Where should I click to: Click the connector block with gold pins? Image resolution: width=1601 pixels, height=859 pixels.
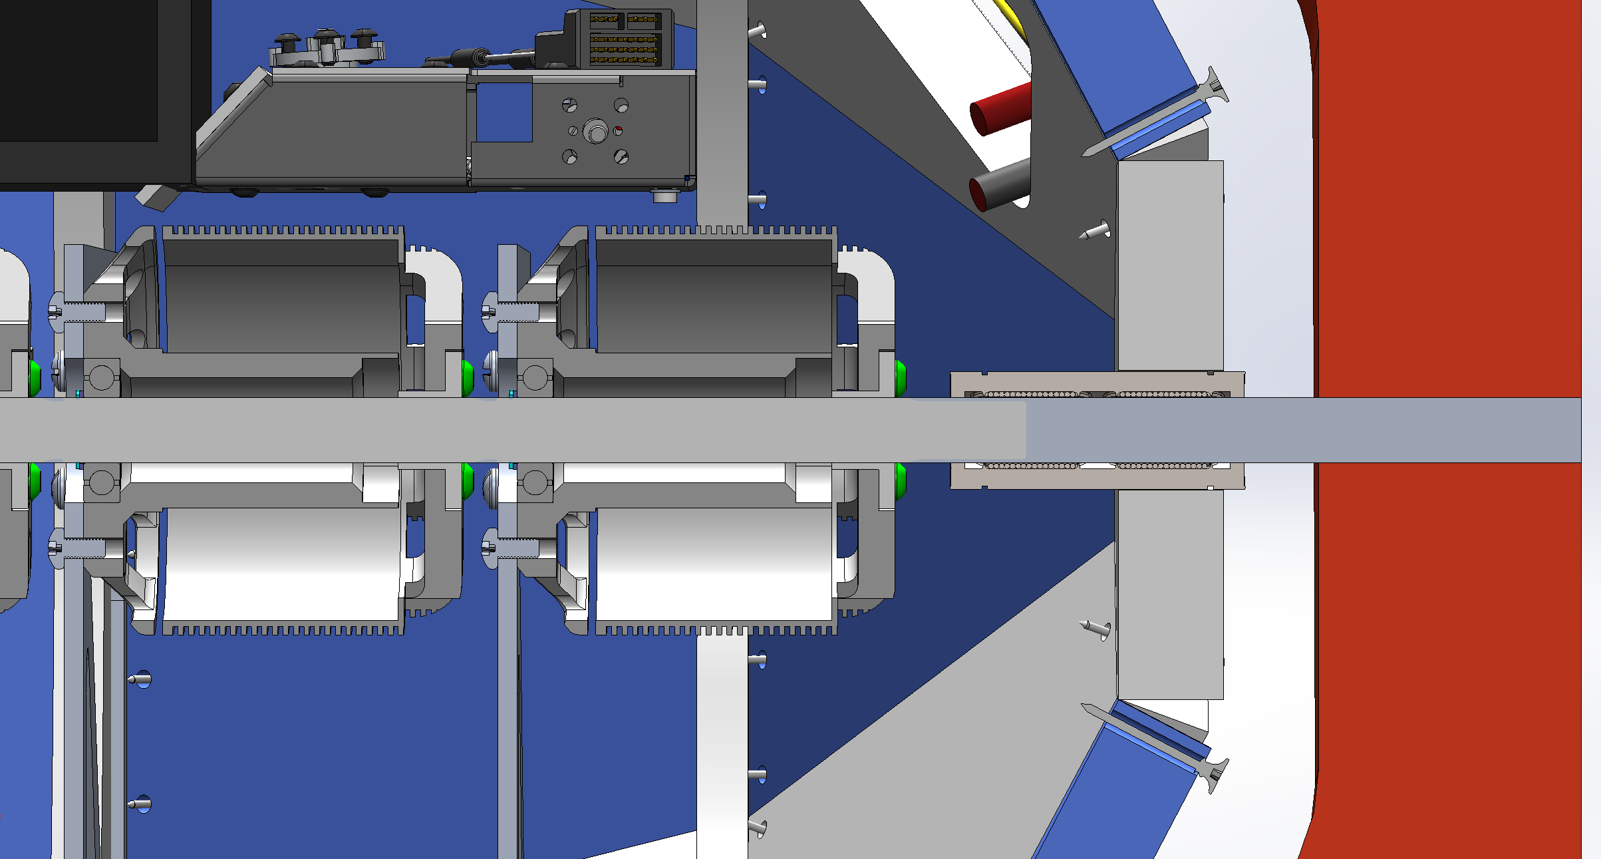tap(624, 40)
